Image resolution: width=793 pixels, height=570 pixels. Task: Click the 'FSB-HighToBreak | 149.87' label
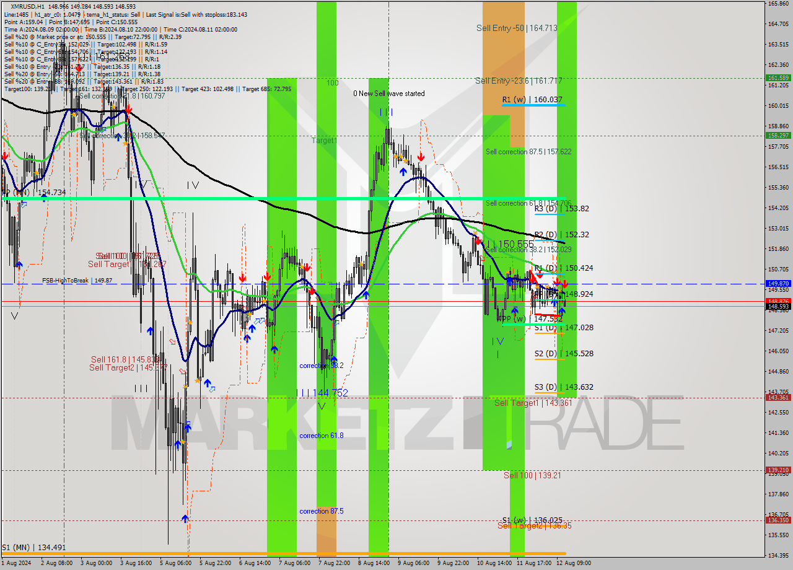pos(77,281)
